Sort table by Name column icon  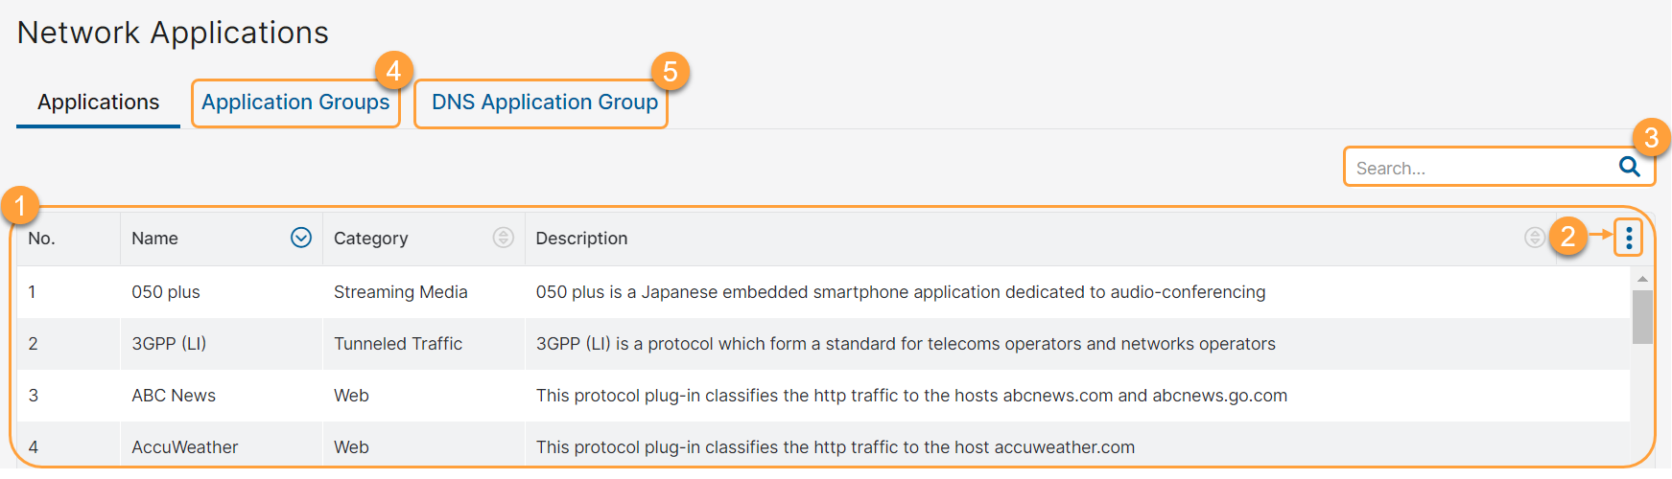301,238
